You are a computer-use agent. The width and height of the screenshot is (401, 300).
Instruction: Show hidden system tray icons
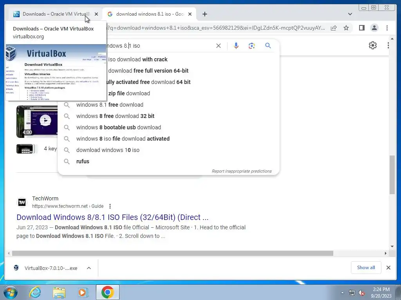tap(342, 293)
